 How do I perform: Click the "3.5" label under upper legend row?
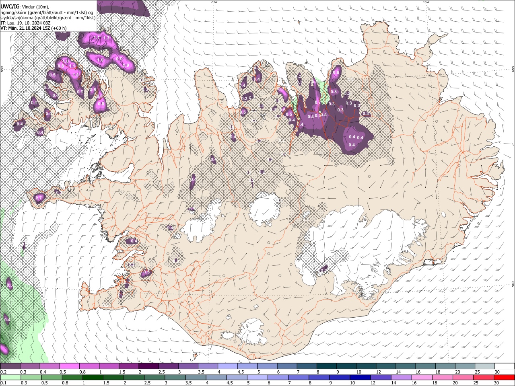pos(201,372)
